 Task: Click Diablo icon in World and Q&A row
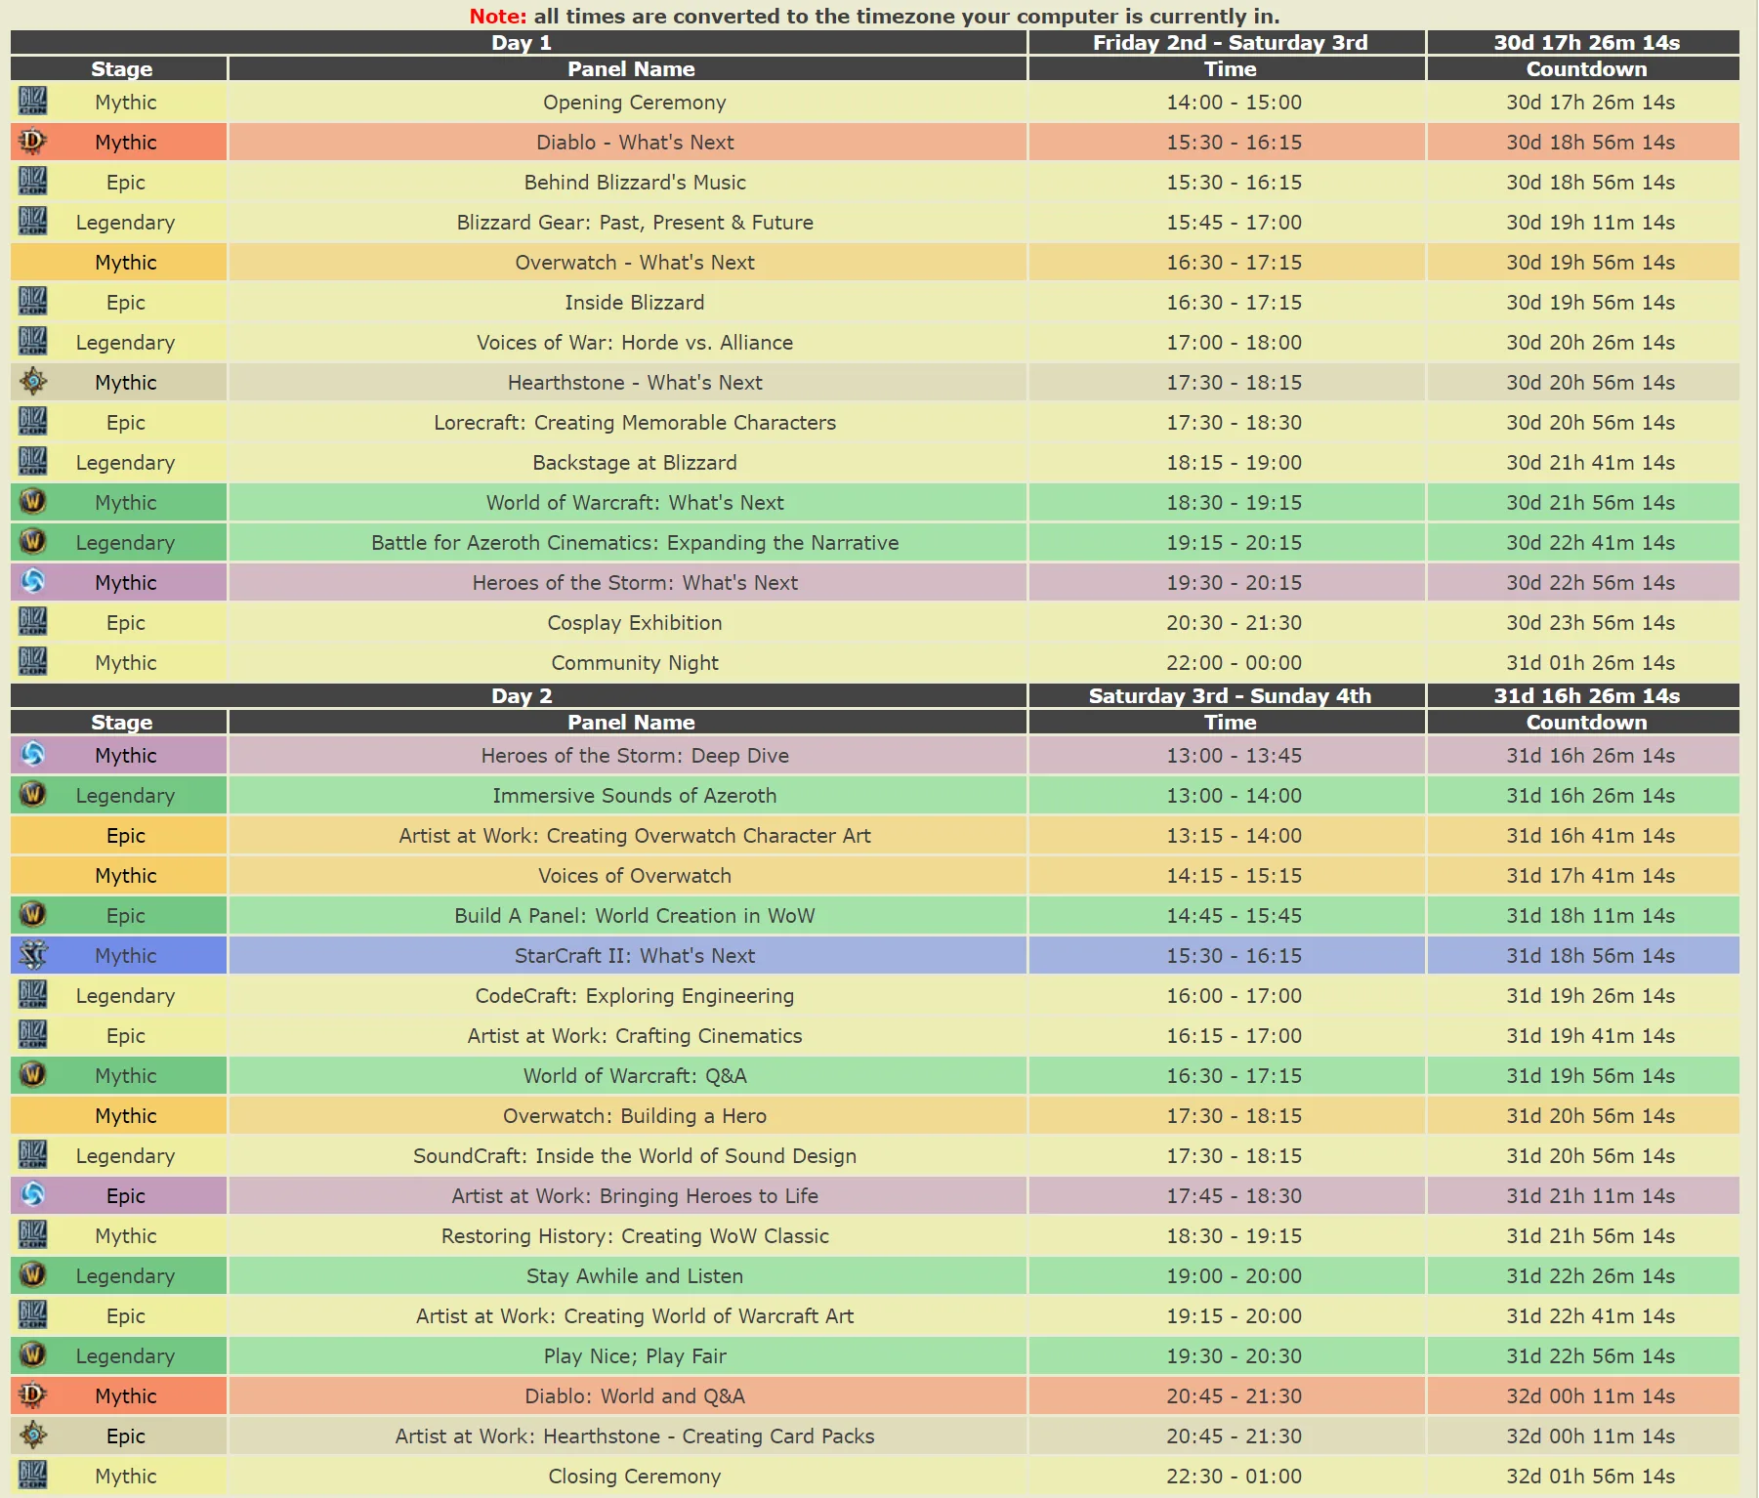tap(32, 1394)
